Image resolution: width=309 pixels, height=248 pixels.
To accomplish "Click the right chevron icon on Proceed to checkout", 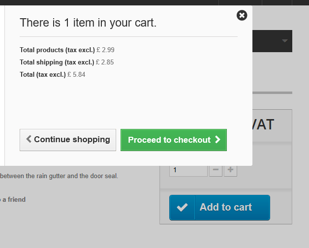I will (217, 140).
